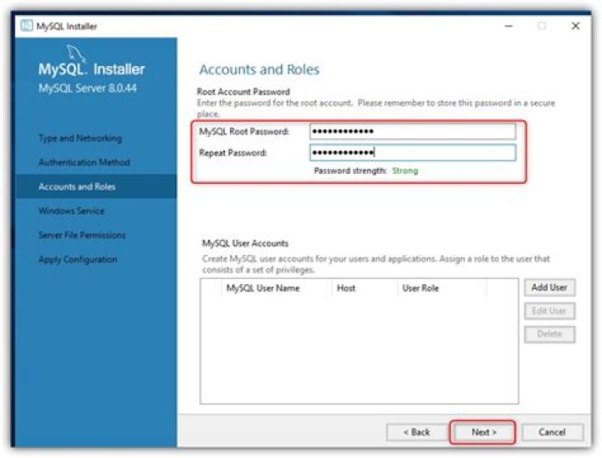Click the 'Strong' password strength text

405,170
